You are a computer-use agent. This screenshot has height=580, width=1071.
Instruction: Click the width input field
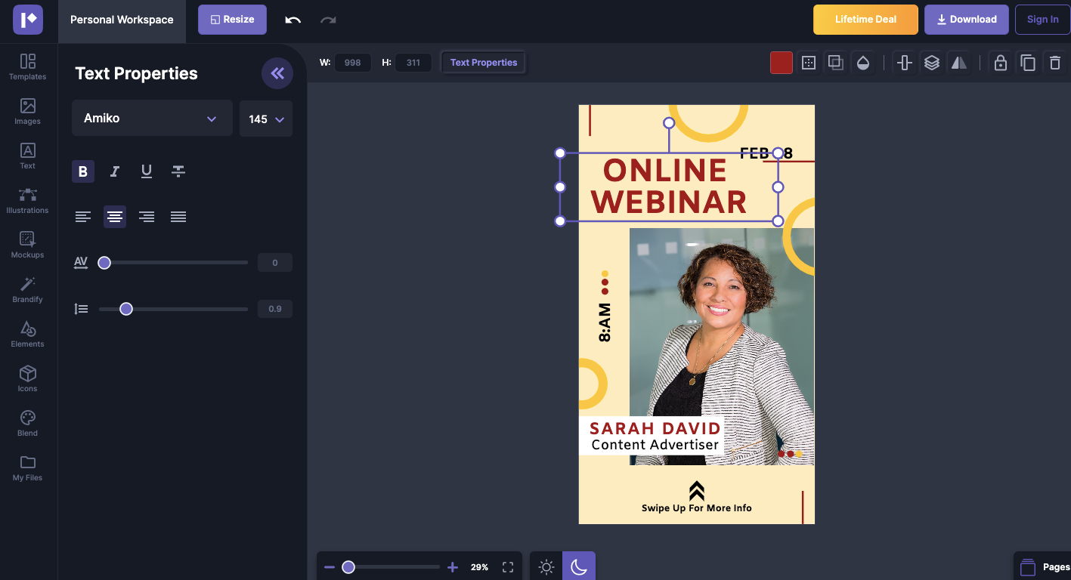(352, 63)
